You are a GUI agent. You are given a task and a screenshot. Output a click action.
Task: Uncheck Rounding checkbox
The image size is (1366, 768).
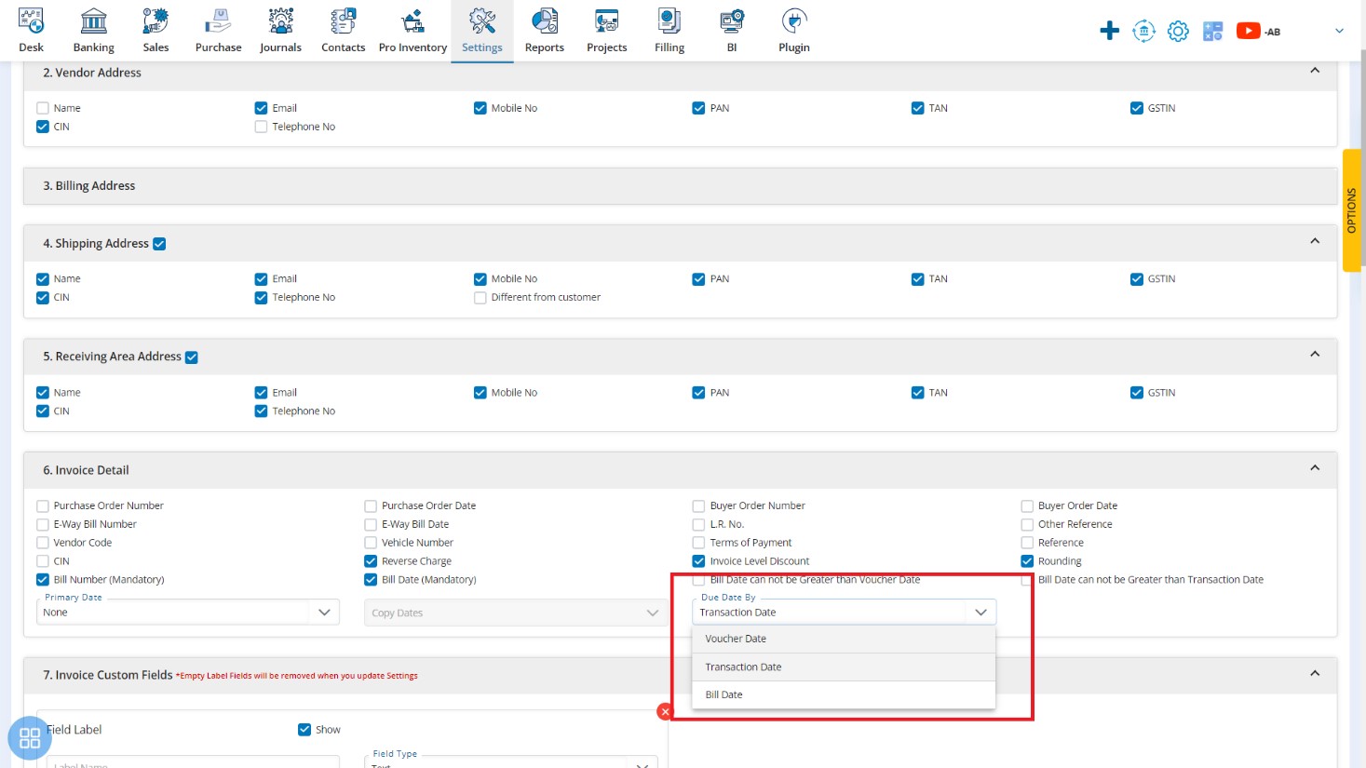coord(1027,561)
